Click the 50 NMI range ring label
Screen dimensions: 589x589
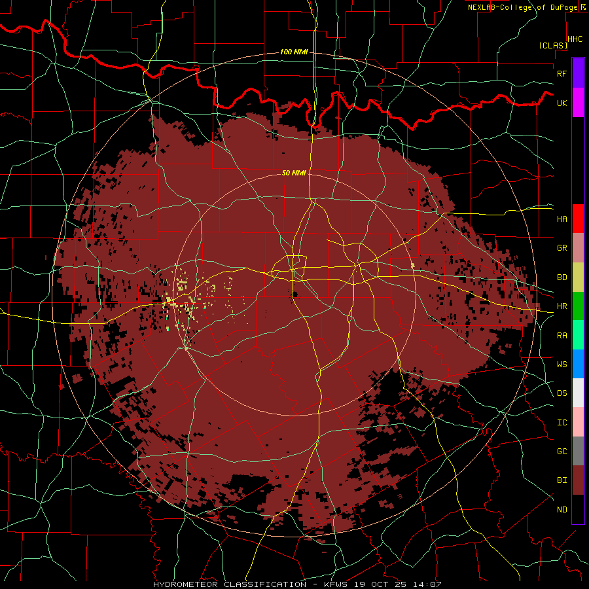(x=294, y=173)
